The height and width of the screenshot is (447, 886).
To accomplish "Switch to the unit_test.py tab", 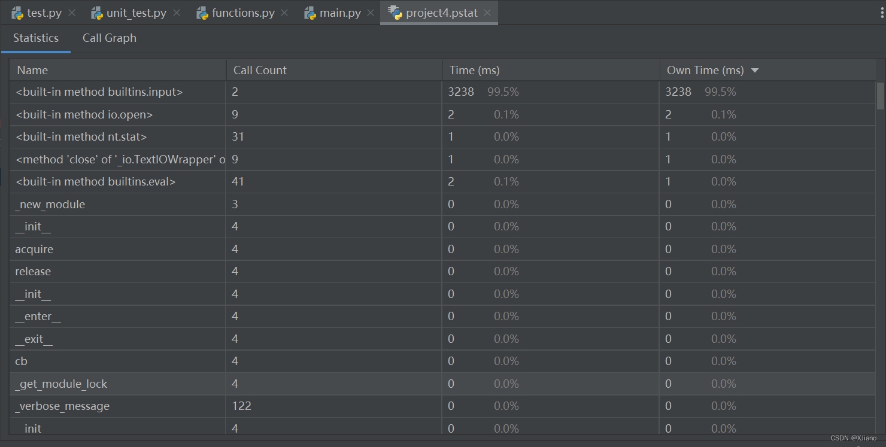I will [136, 13].
